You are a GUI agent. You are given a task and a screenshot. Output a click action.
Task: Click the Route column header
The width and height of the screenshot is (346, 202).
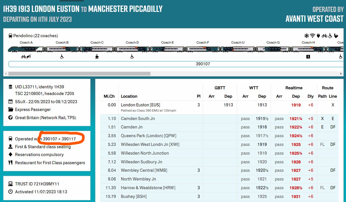click(327, 88)
